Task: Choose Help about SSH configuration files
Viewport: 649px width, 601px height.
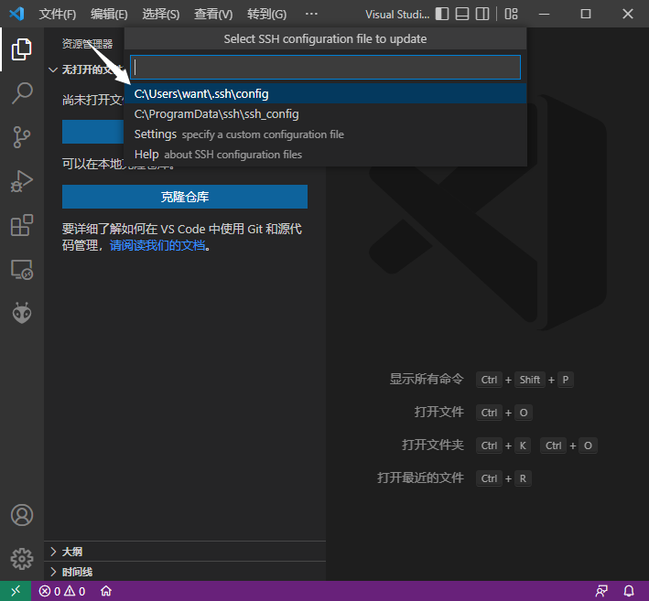Action: click(x=325, y=155)
